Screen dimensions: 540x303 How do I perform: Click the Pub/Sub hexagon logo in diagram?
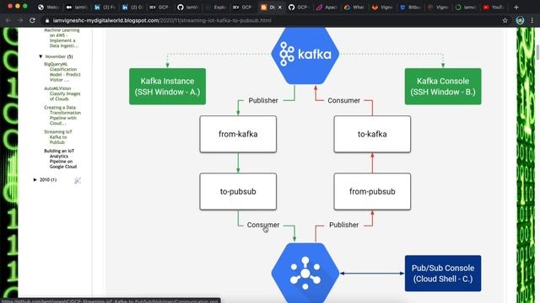(305, 273)
